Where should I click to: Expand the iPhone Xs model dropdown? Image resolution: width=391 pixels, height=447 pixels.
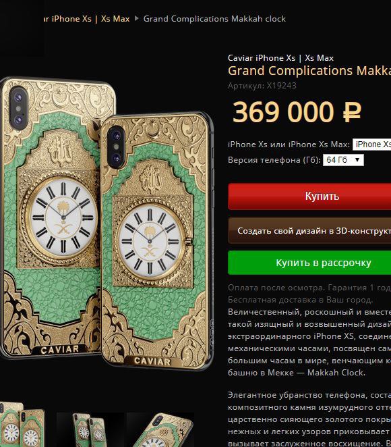click(371, 144)
